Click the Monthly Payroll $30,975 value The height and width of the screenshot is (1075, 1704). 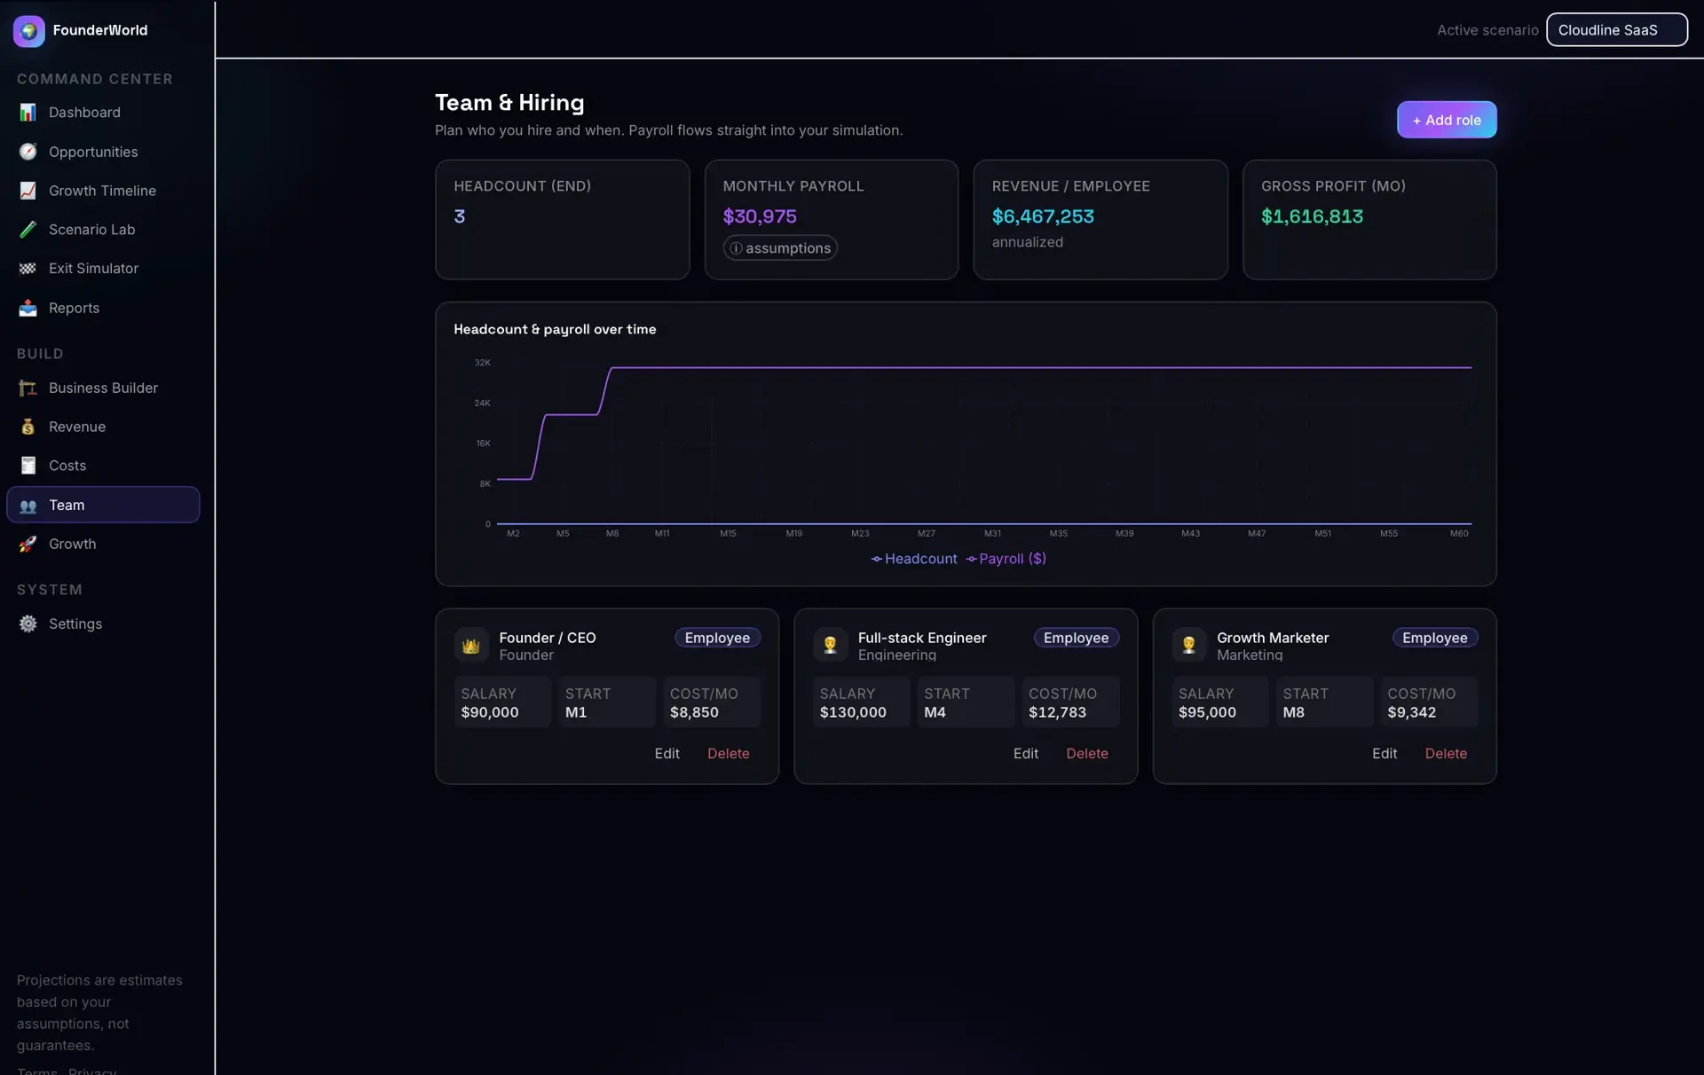pyautogui.click(x=760, y=216)
